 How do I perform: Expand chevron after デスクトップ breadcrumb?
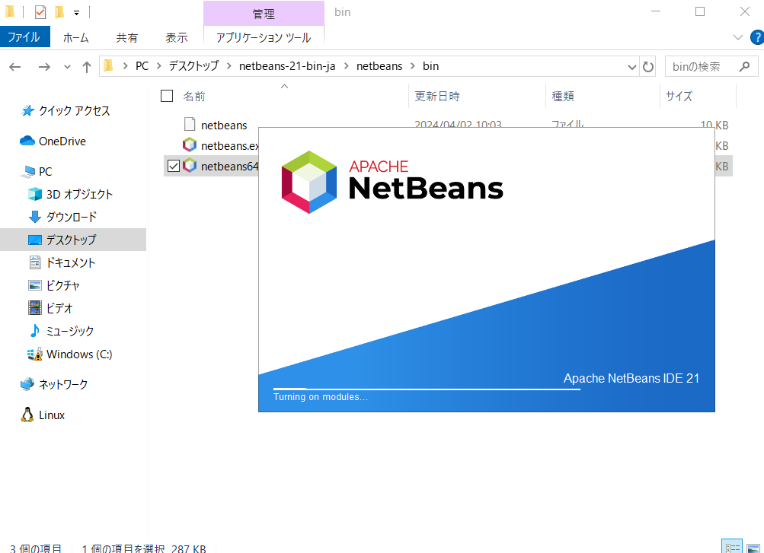[229, 66]
